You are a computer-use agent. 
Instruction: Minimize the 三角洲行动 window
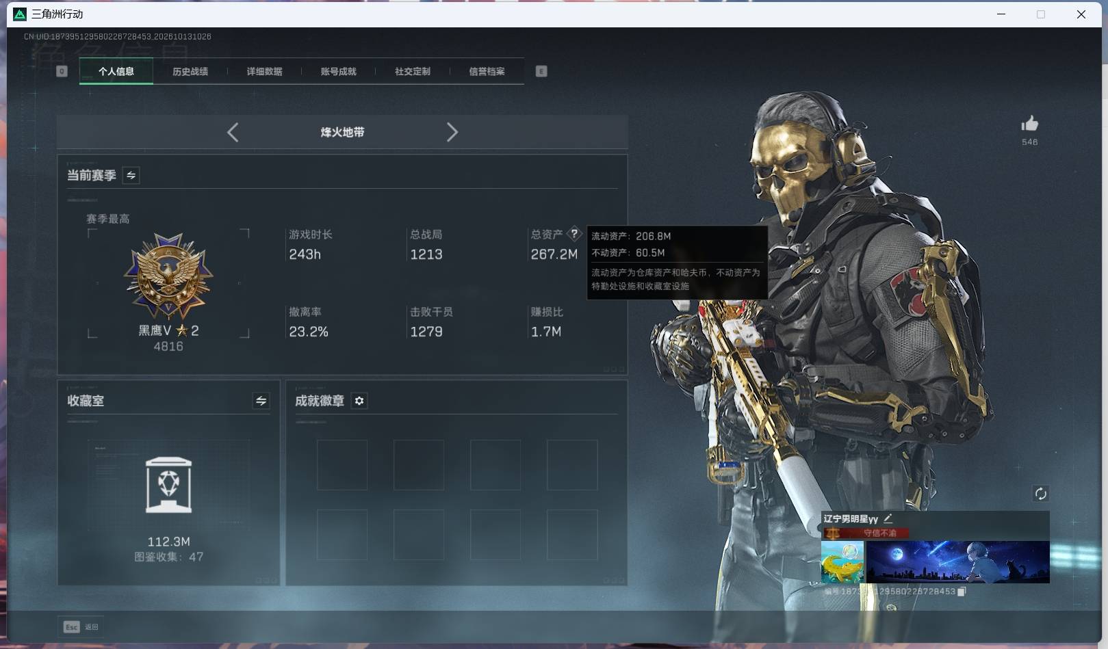click(1001, 14)
